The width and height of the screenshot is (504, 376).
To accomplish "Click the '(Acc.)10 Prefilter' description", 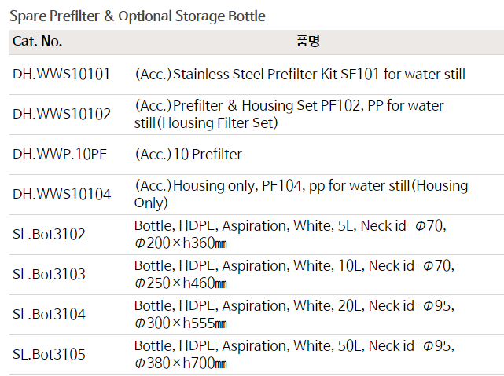I will pyautogui.click(x=188, y=154).
